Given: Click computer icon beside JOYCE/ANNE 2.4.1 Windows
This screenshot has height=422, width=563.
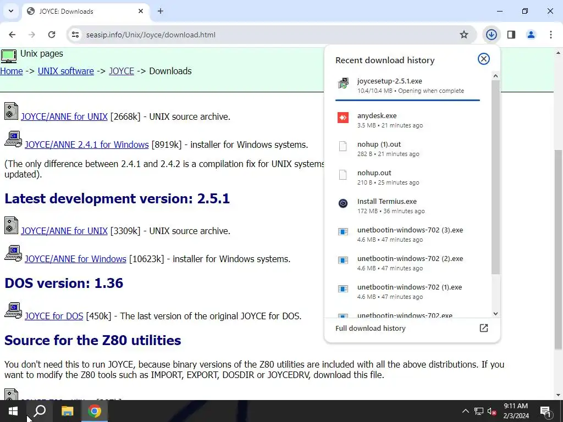Looking at the screenshot, I should click(13, 139).
